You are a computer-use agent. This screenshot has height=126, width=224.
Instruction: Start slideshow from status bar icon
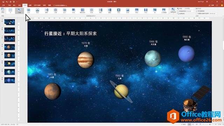coord(200,125)
